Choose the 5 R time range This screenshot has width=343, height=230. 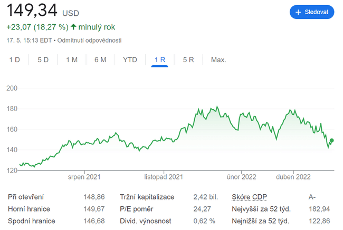click(188, 60)
